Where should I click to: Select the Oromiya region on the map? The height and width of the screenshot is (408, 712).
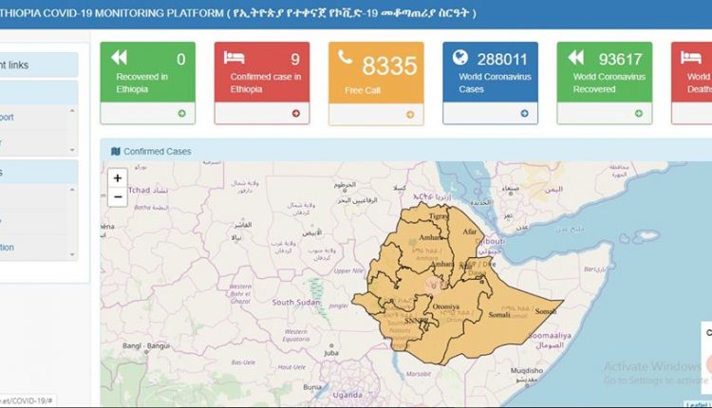445,306
